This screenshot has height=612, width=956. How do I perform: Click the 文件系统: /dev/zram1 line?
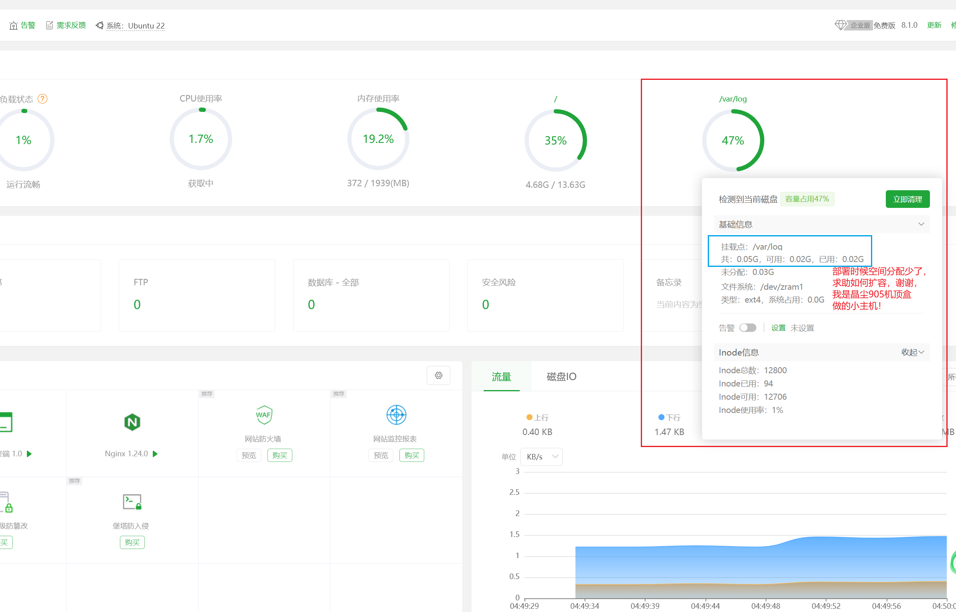pyautogui.click(x=762, y=287)
